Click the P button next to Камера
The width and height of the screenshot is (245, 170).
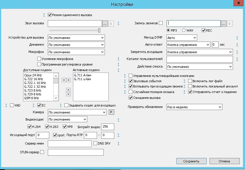(111, 112)
